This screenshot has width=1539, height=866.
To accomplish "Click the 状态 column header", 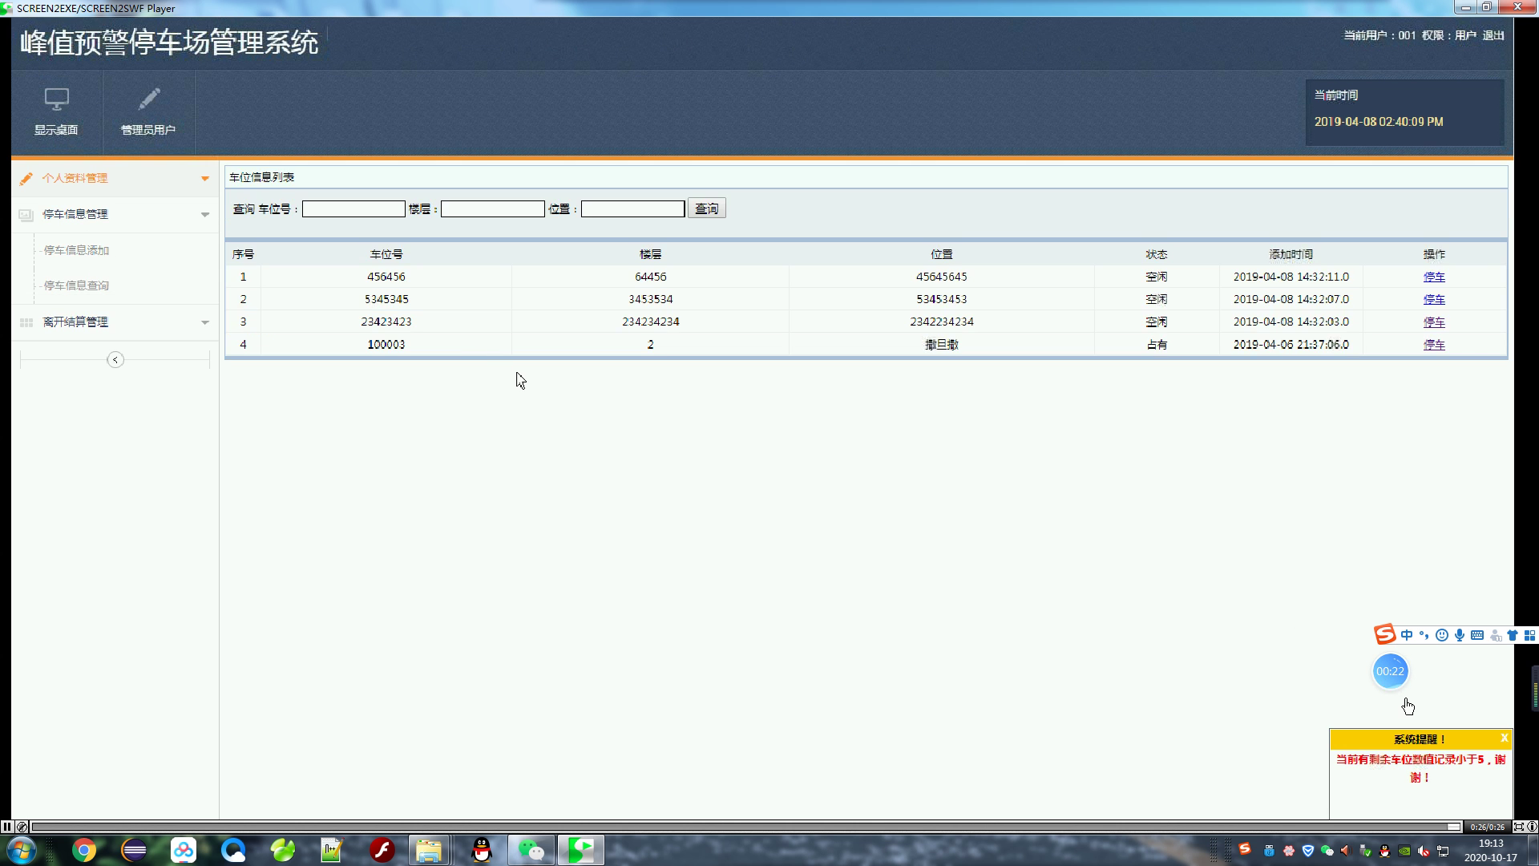I will [x=1157, y=254].
